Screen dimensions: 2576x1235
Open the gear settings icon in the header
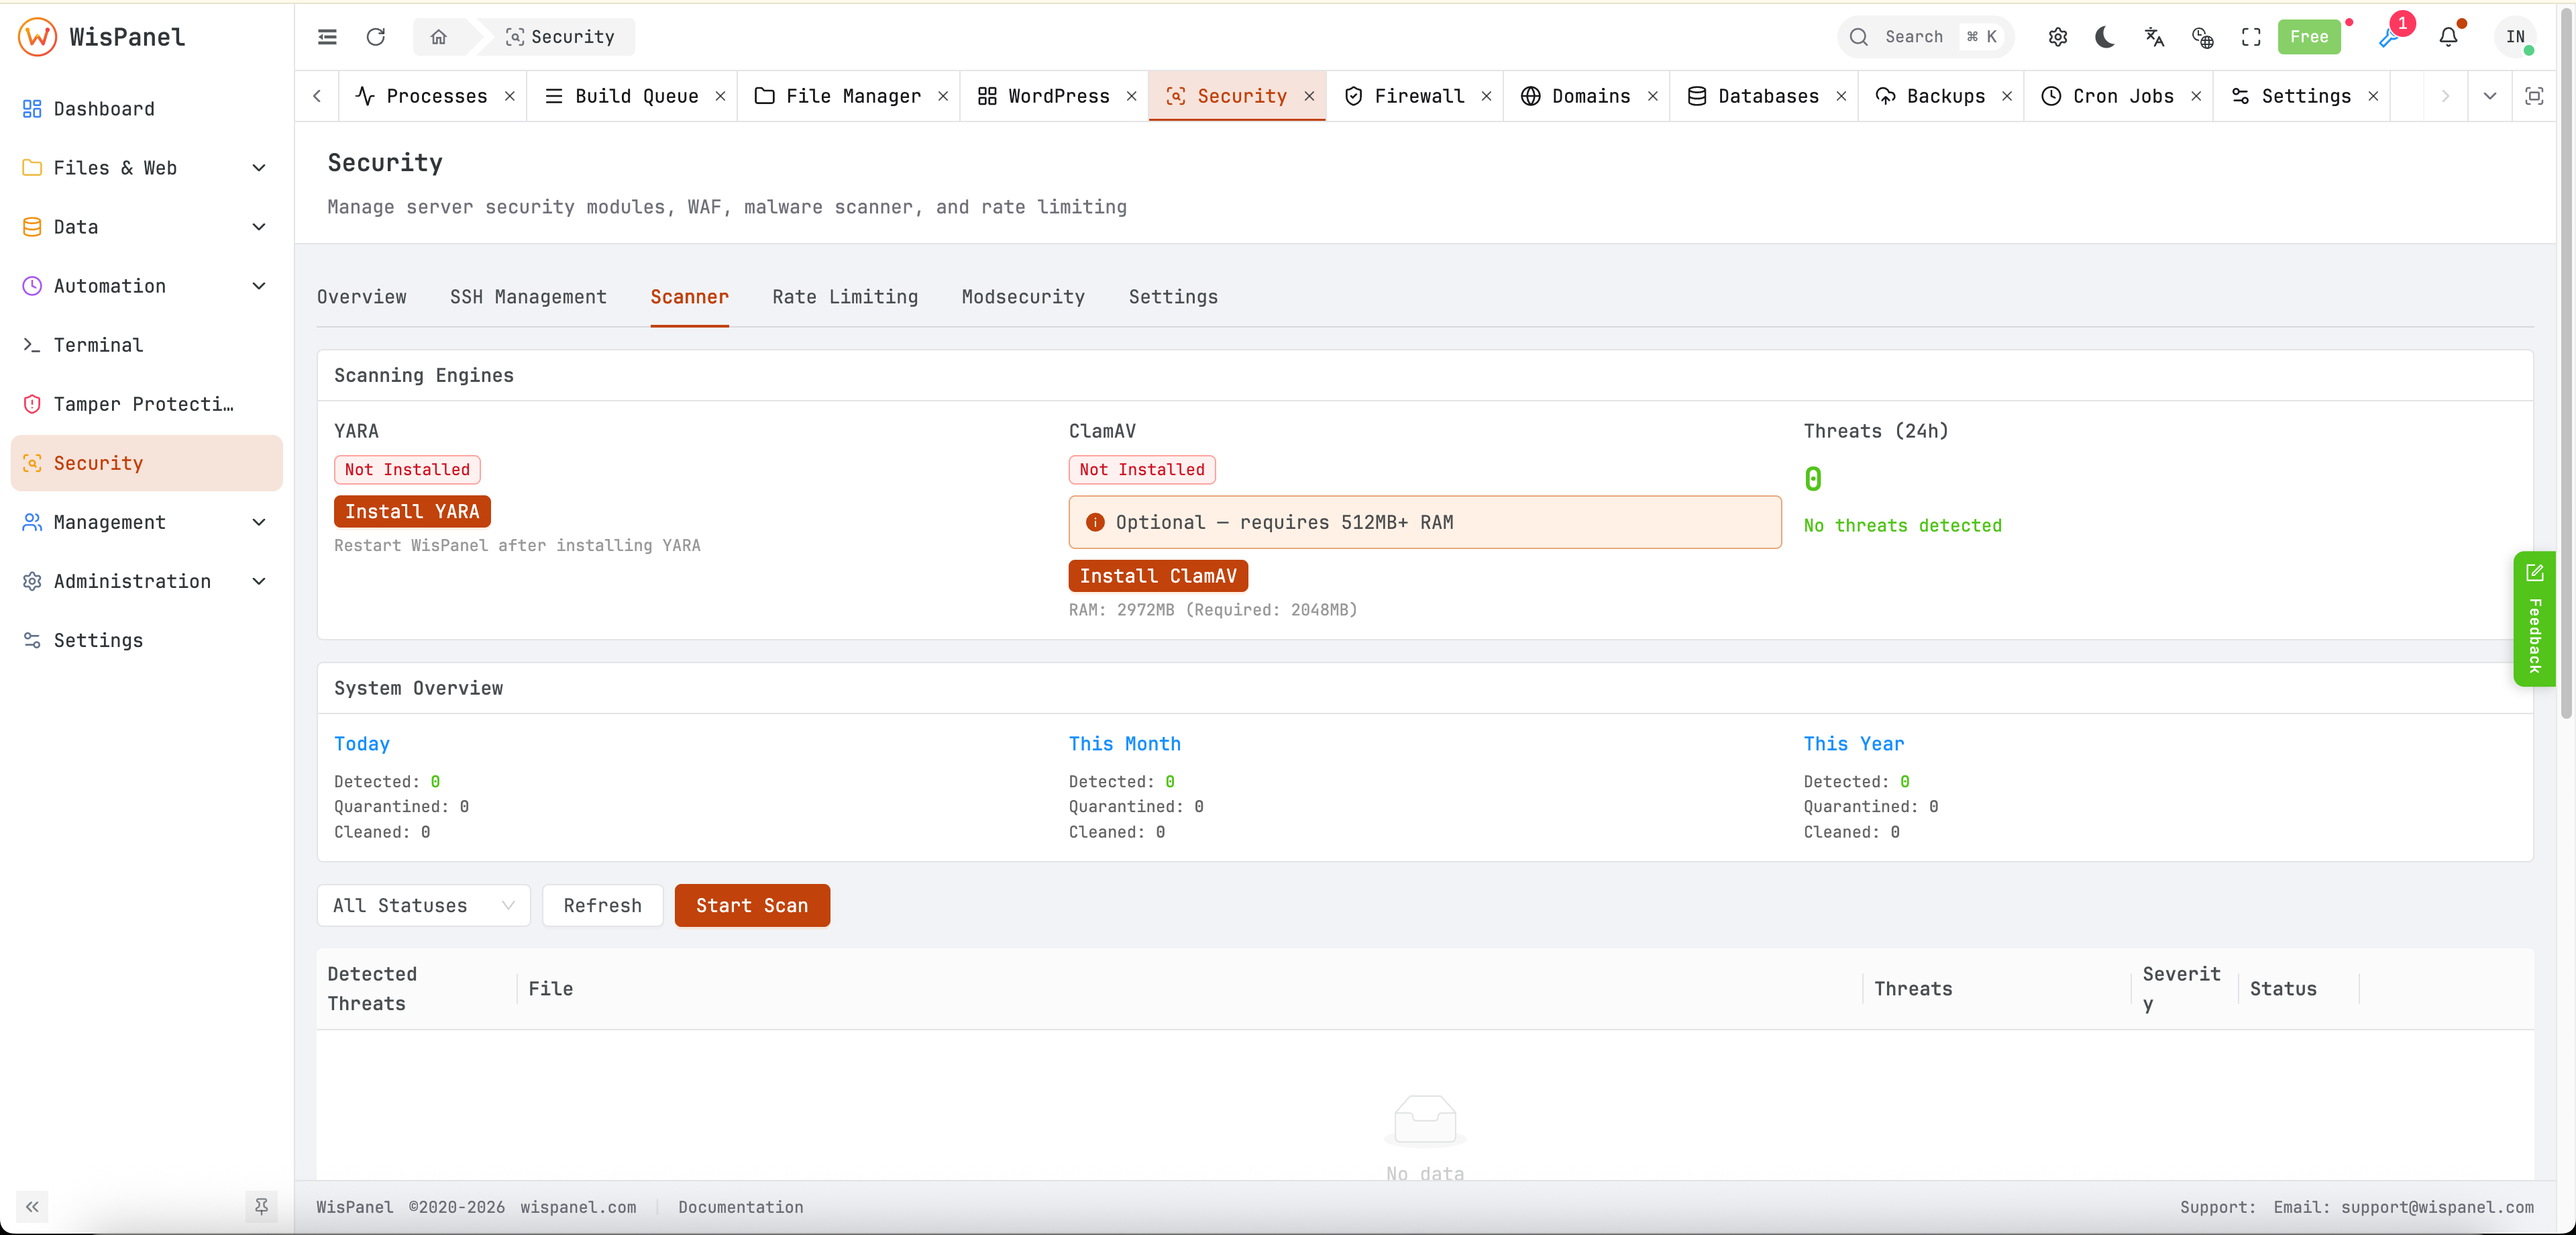[x=2057, y=37]
